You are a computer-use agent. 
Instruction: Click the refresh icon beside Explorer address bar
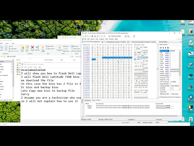pyautogui.click(x=72, y=57)
